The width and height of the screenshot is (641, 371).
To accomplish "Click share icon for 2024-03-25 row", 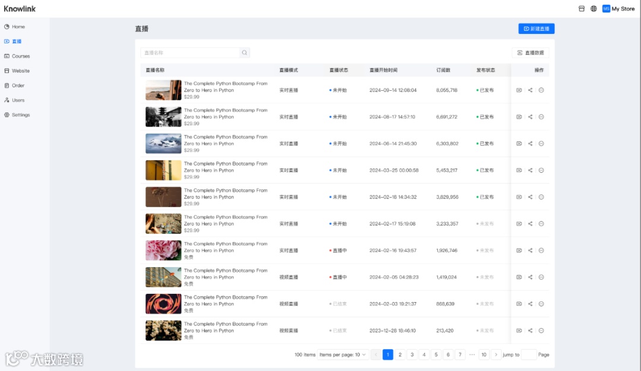I will pos(530,170).
